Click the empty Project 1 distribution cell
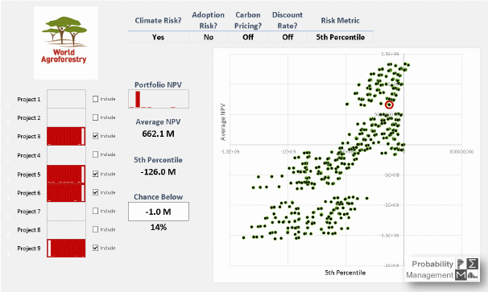The height and width of the screenshot is (292, 488). click(x=66, y=99)
